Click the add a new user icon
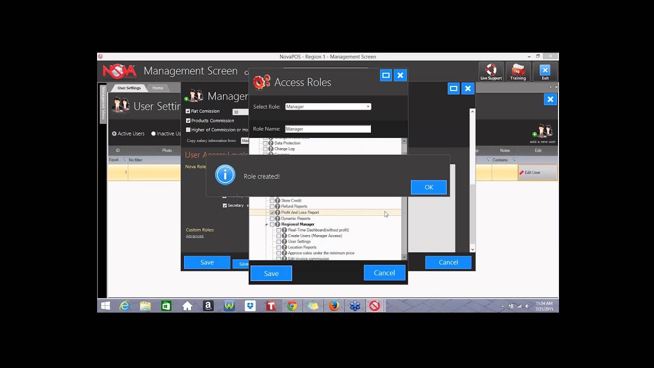The width and height of the screenshot is (654, 368). tap(543, 133)
